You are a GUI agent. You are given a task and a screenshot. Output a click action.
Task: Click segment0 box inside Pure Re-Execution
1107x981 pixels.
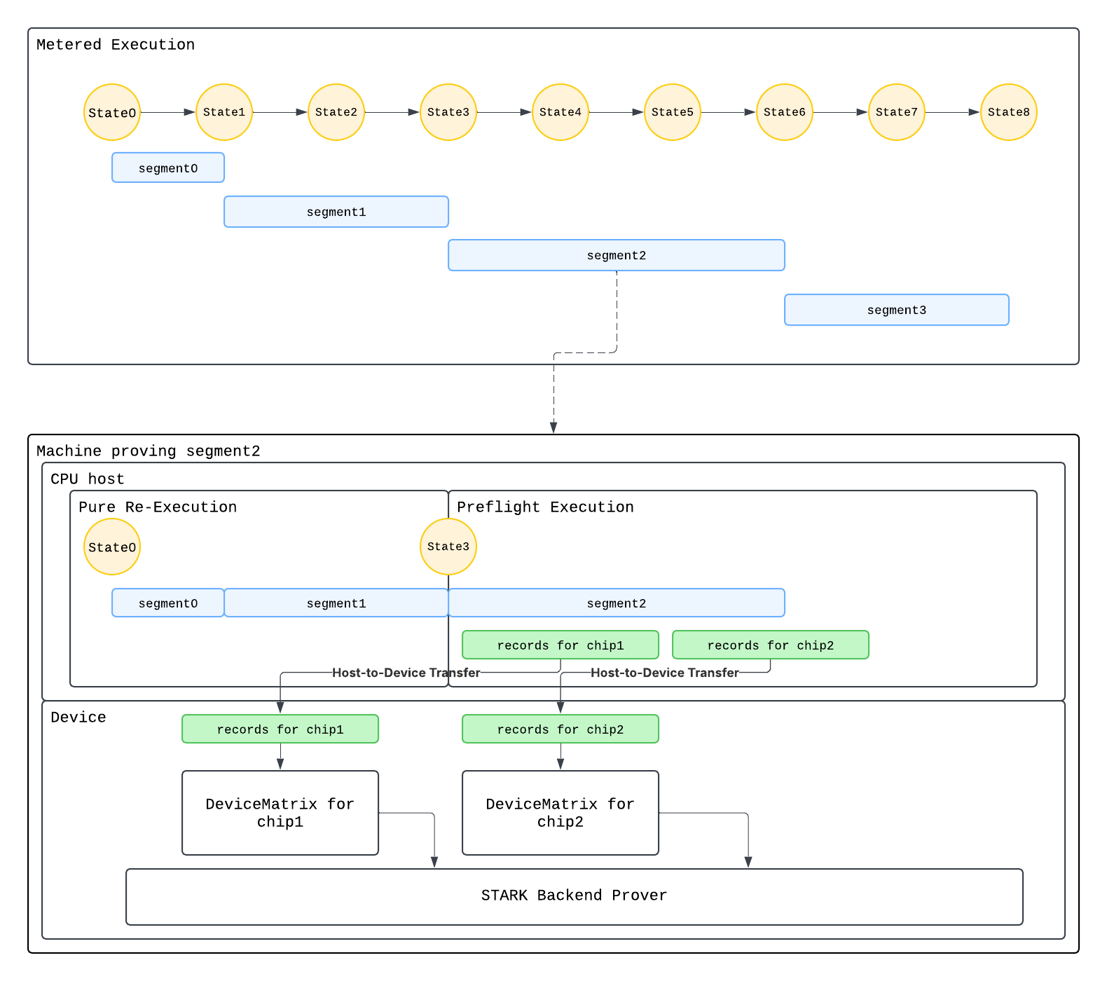click(x=168, y=603)
